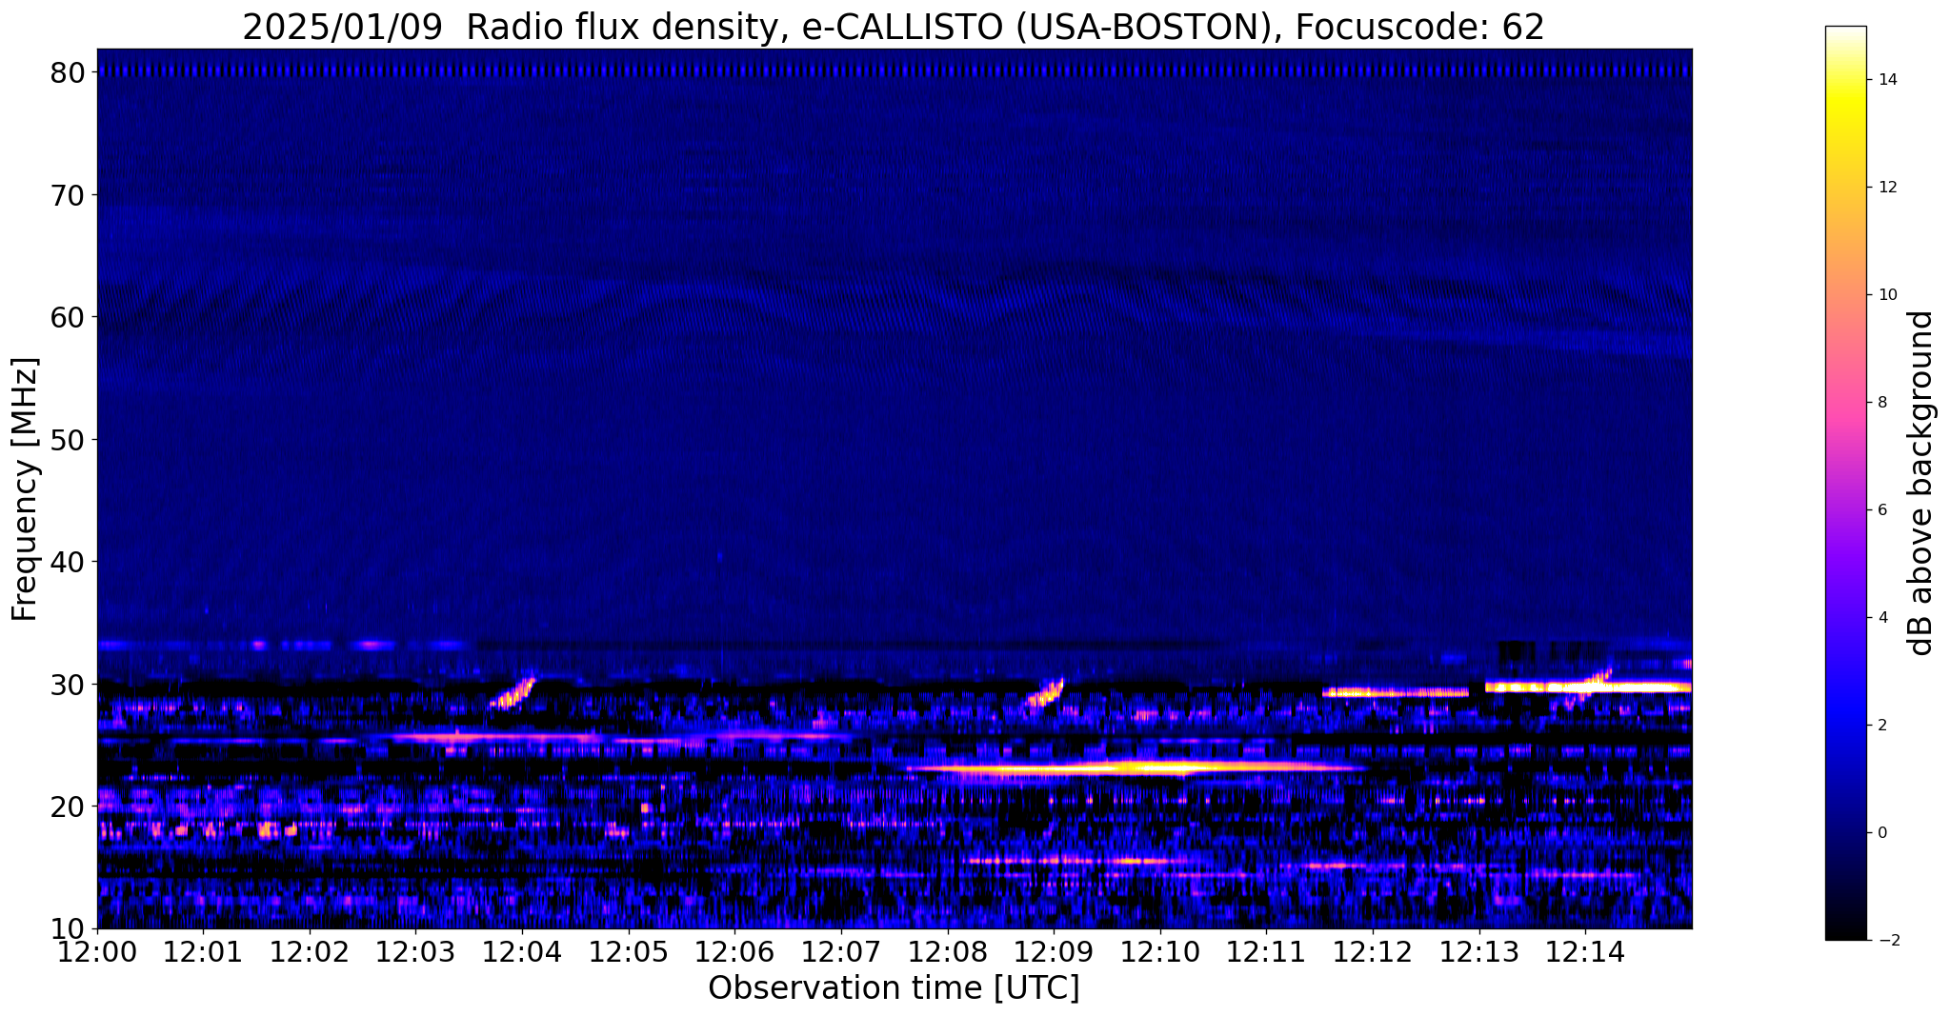The height and width of the screenshot is (1016, 1950).
Task: Click the 12:03 time tick label
Action: tap(416, 951)
